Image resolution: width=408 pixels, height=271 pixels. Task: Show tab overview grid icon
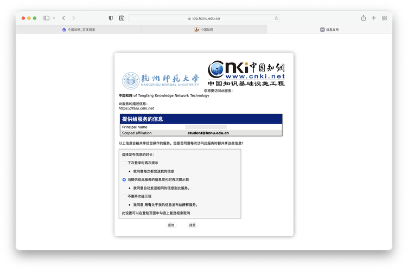click(384, 18)
